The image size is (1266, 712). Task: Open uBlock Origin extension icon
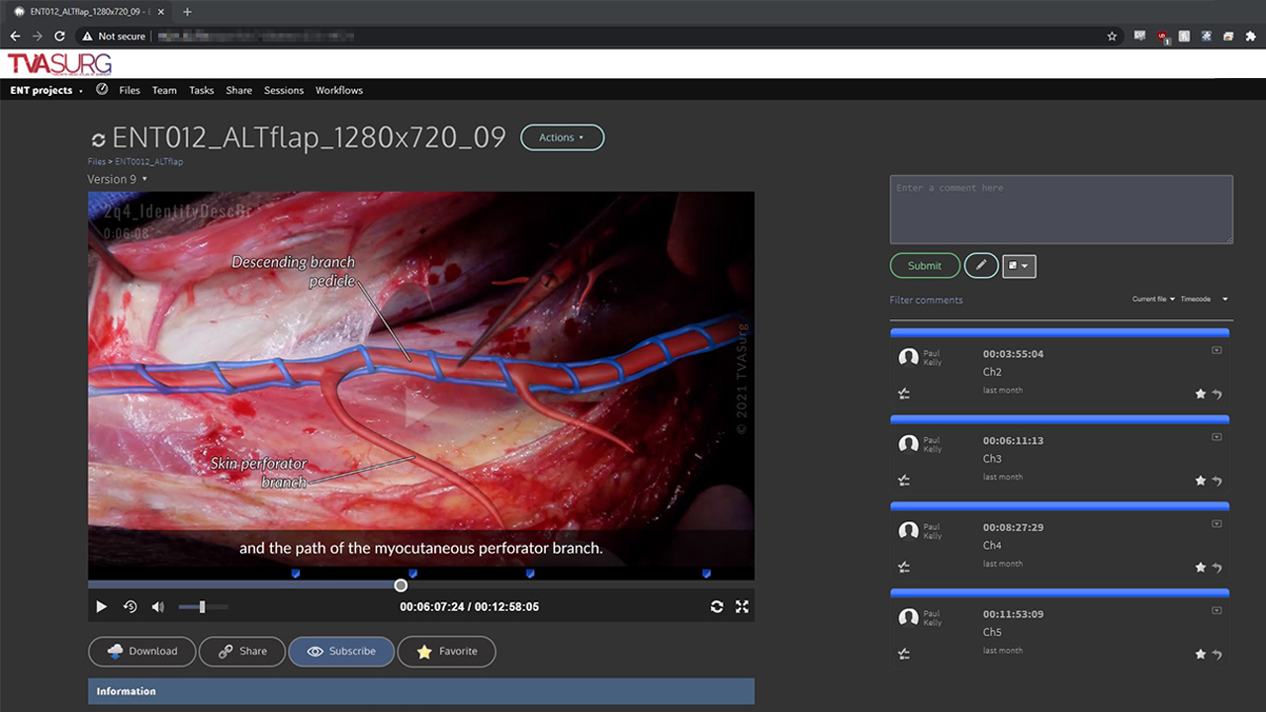(1162, 36)
